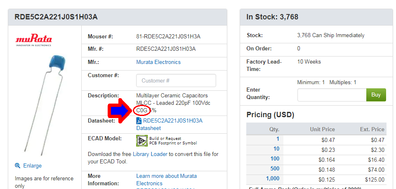Click the In Stock: 3,768 heading
Image resolution: width=396 pixels, height=189 pixels.
point(272,17)
